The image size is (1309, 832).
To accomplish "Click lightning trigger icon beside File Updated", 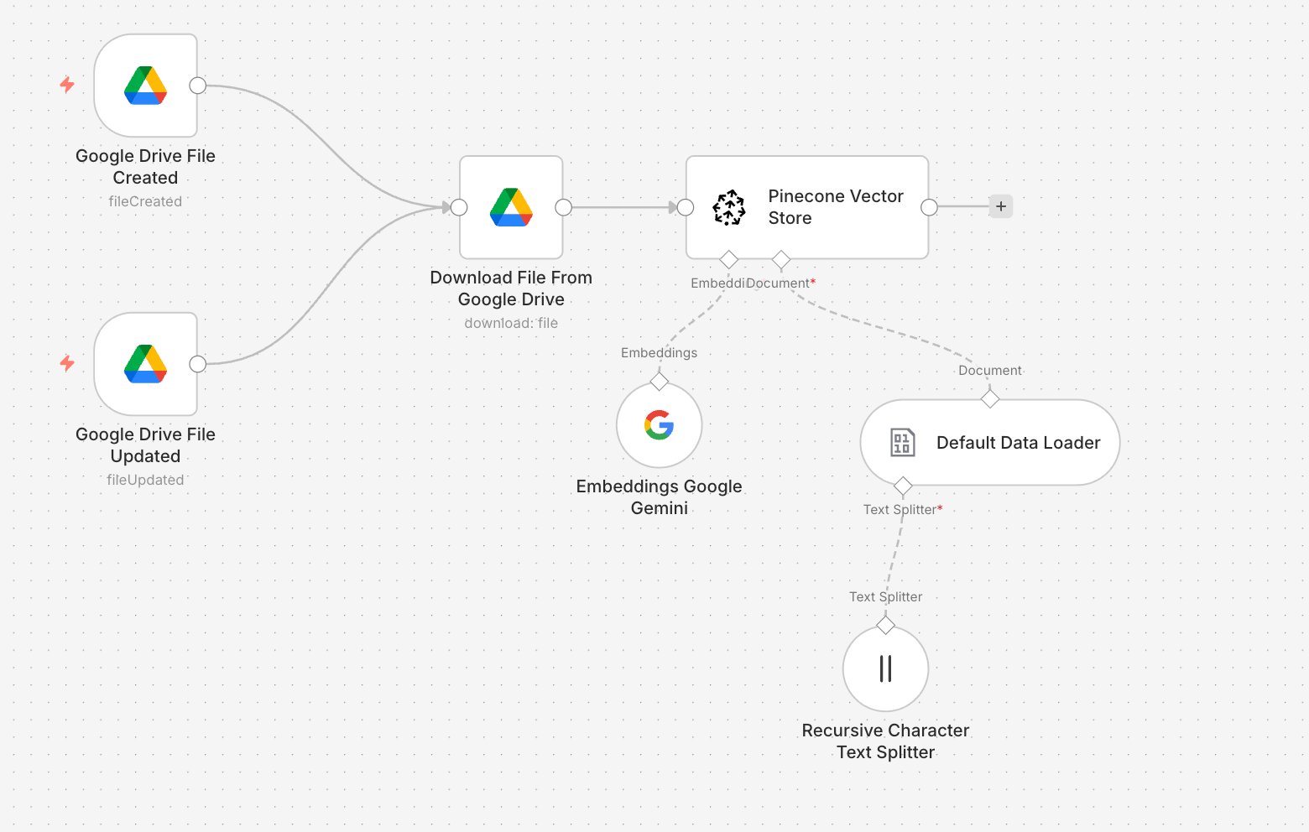I will (x=67, y=363).
